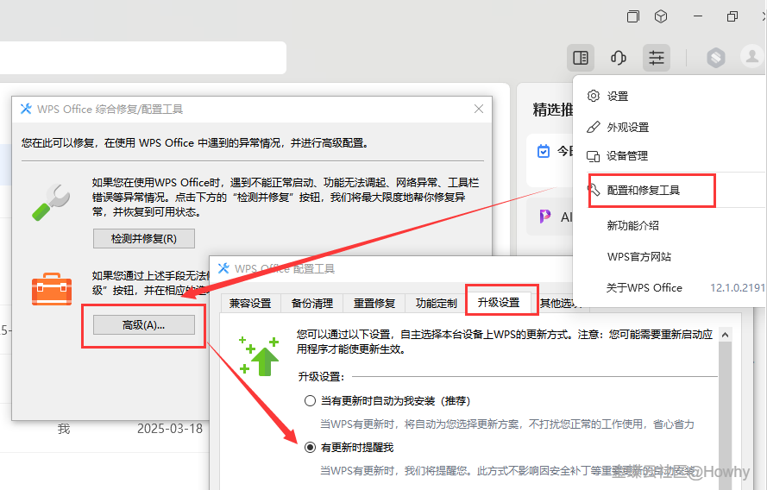
Task: Click 检测并修复(R) button
Action: 144,239
